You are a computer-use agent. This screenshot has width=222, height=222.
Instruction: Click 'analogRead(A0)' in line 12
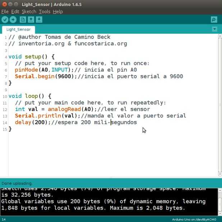tap(71, 109)
